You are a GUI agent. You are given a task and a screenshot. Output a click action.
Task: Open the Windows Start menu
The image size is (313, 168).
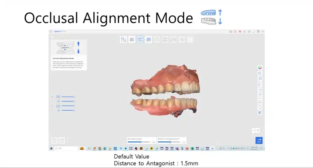(x=51, y=148)
